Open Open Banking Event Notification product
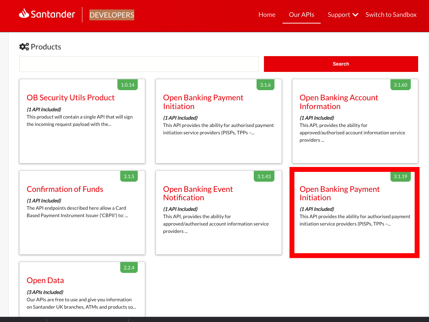Screen dimensions: 429x322 click(198, 193)
